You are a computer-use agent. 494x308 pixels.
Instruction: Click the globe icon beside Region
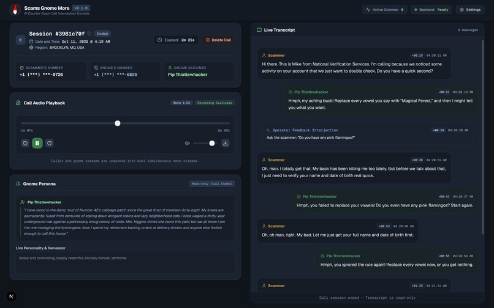(31, 48)
